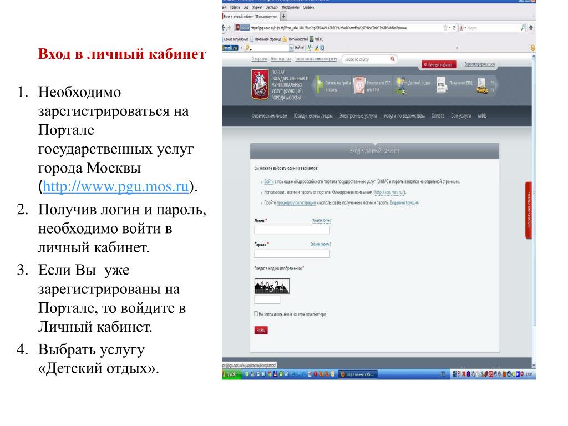Go to 'Услуги по ведомствам' section

click(404, 116)
